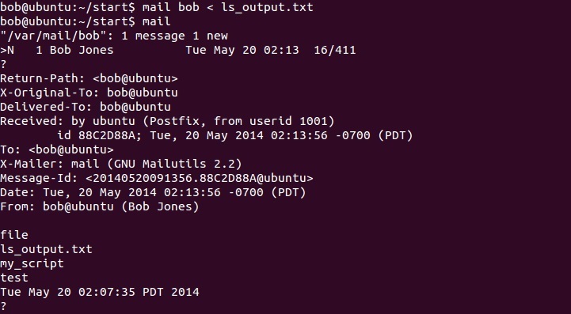This screenshot has height=314, width=571.
Task: Click the X-Original-To header line
Action: click(x=89, y=93)
